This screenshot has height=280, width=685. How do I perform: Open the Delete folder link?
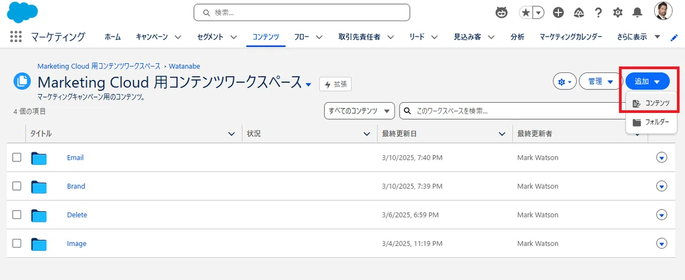(77, 215)
